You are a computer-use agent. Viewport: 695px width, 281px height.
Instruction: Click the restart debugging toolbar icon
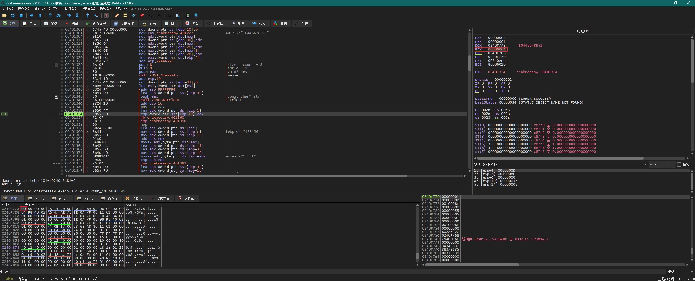[12, 15]
